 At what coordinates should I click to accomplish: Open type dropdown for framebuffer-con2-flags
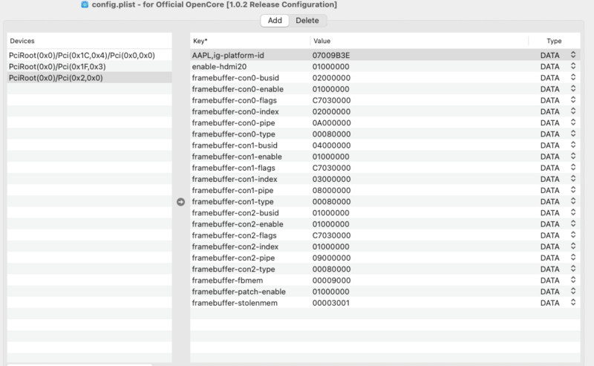573,235
